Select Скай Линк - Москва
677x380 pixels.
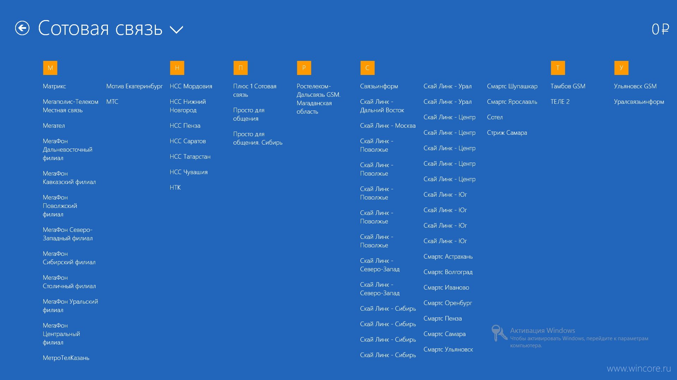pyautogui.click(x=388, y=126)
